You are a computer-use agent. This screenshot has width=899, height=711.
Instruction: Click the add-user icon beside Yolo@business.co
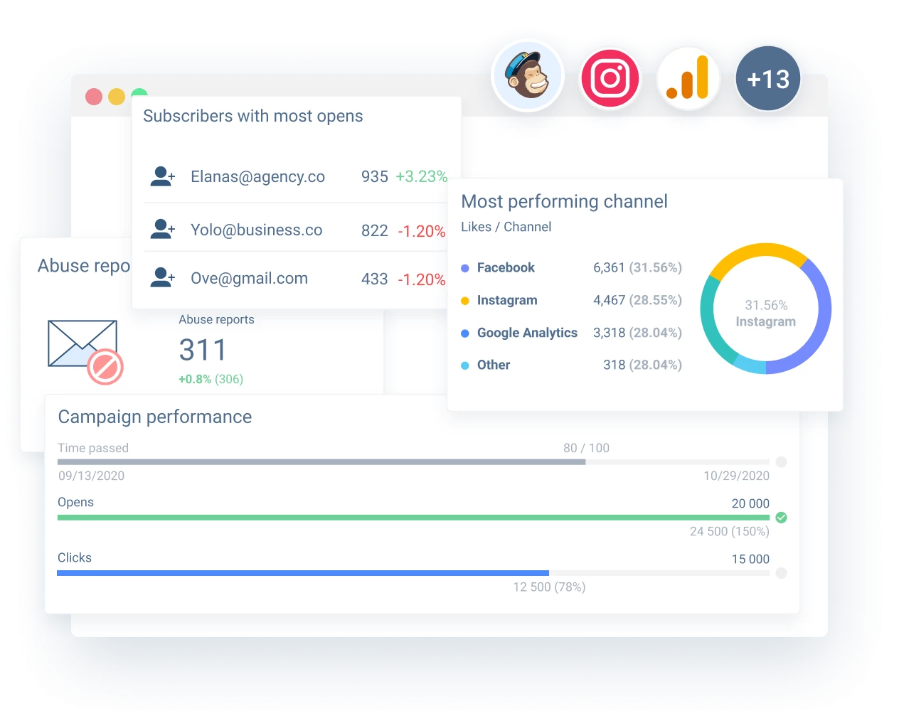pos(162,229)
